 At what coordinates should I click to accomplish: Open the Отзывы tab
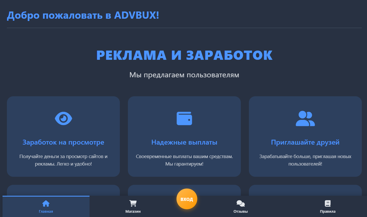(241, 206)
